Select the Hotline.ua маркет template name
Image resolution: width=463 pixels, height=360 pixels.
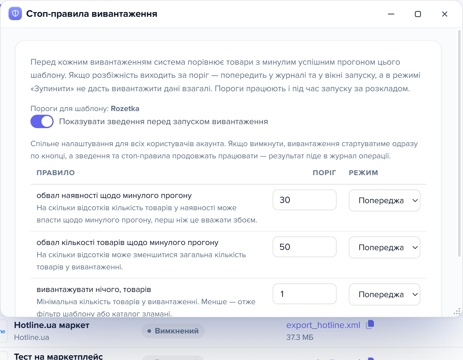pyautogui.click(x=52, y=325)
